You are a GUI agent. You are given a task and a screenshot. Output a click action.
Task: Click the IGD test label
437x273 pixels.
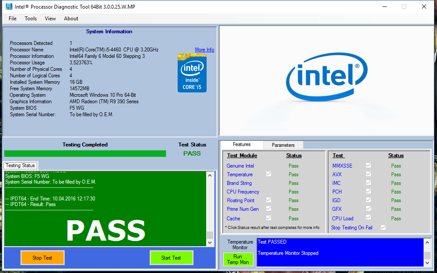[x=336, y=200]
